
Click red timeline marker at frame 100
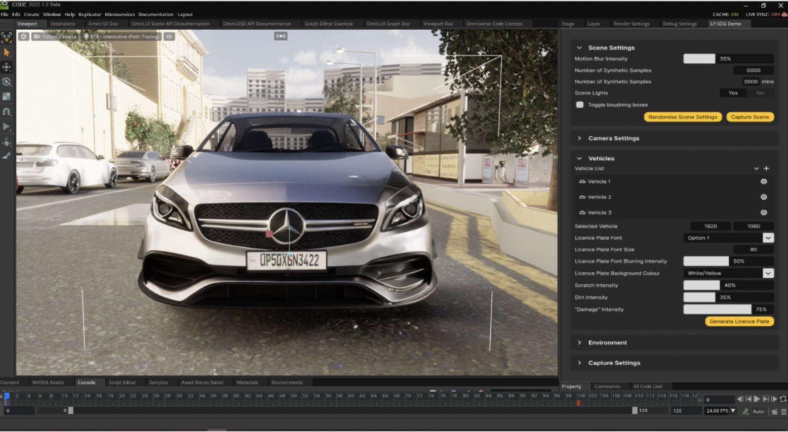(578, 403)
